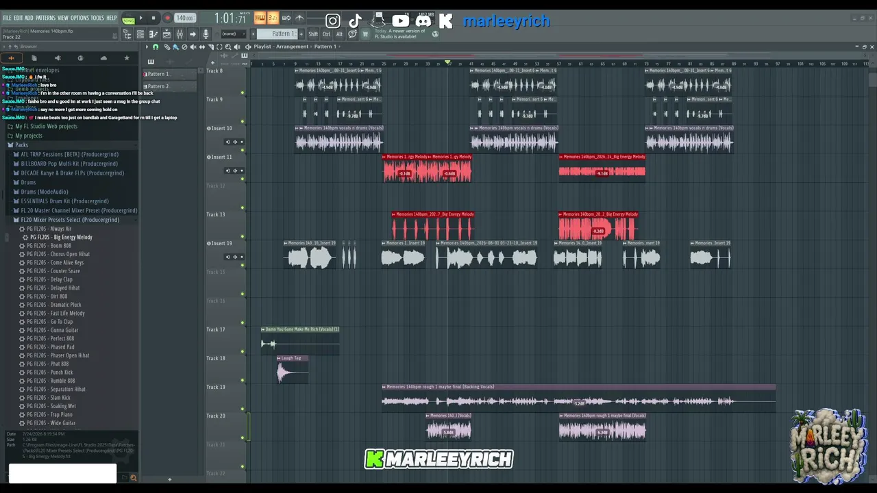Viewport: 877px width, 493px height.
Task: Open the PATTERNS menu
Action: [x=45, y=18]
